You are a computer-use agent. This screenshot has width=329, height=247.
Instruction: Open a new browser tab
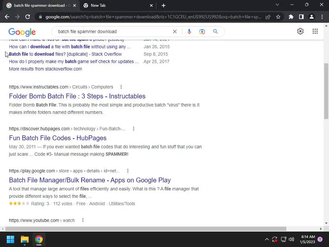164,5
